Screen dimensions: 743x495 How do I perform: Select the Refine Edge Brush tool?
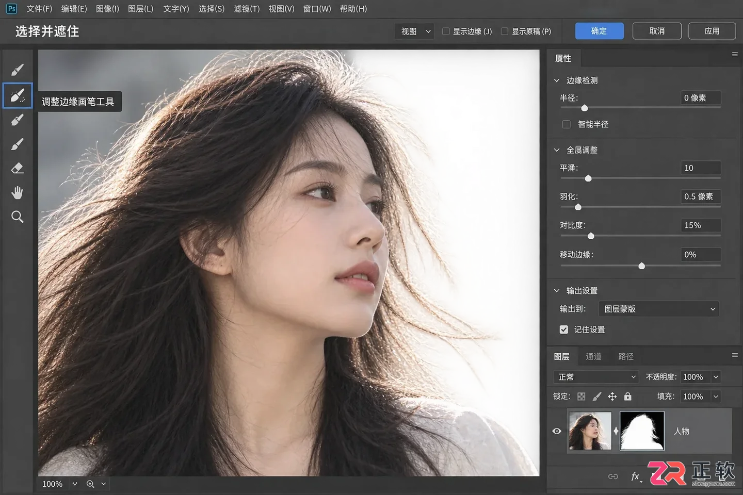pyautogui.click(x=18, y=95)
